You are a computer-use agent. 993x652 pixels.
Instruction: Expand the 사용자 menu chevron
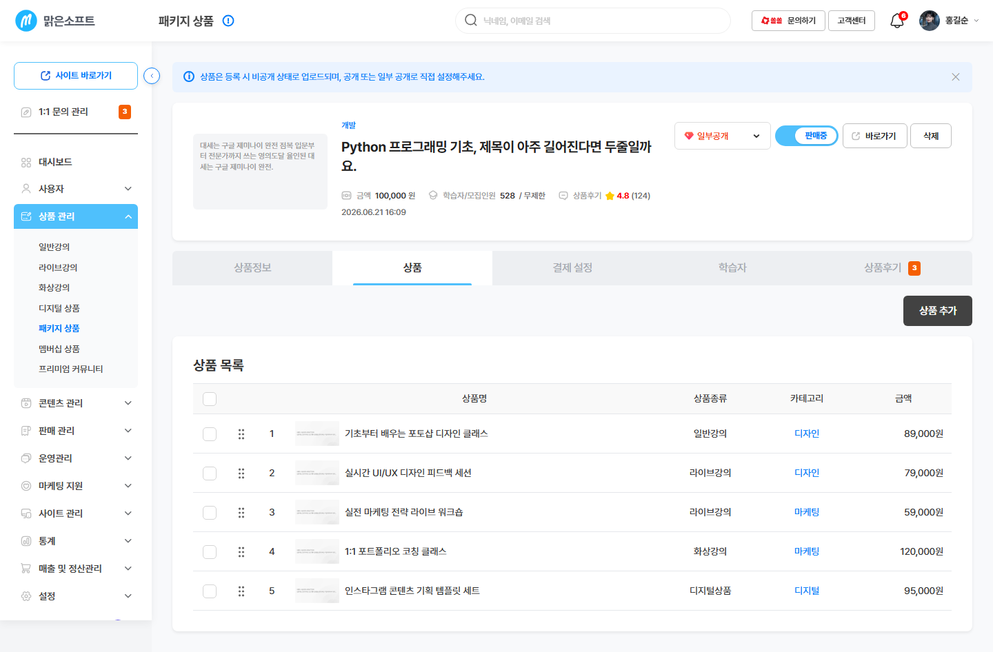click(x=128, y=189)
